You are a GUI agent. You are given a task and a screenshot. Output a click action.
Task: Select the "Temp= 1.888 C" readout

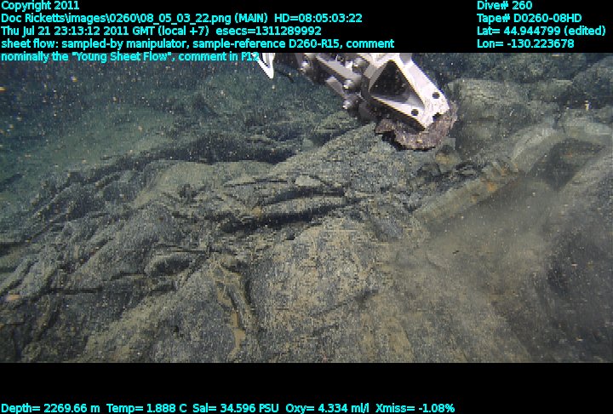click(146, 408)
